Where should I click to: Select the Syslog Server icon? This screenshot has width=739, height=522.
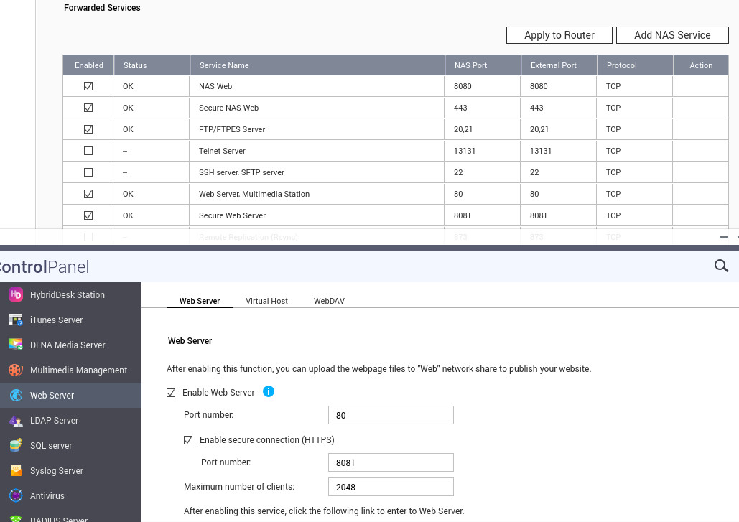pyautogui.click(x=16, y=470)
